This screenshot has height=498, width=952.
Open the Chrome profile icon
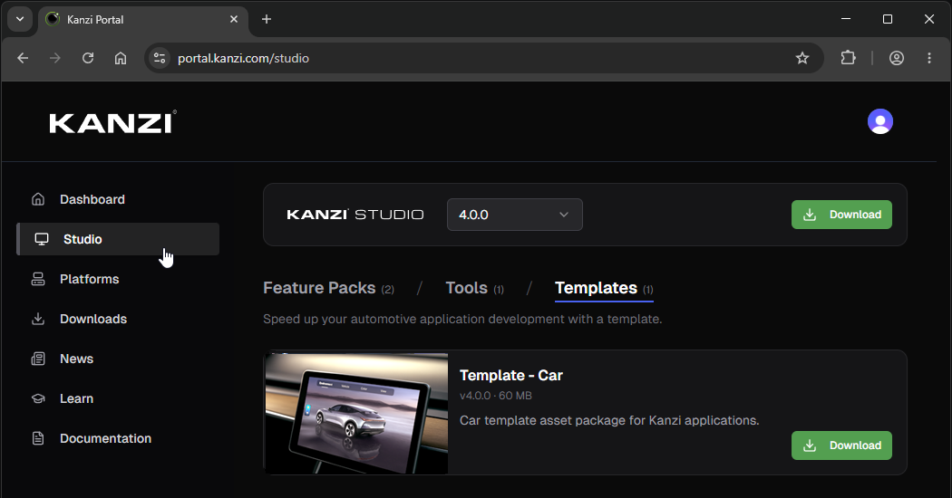(896, 58)
